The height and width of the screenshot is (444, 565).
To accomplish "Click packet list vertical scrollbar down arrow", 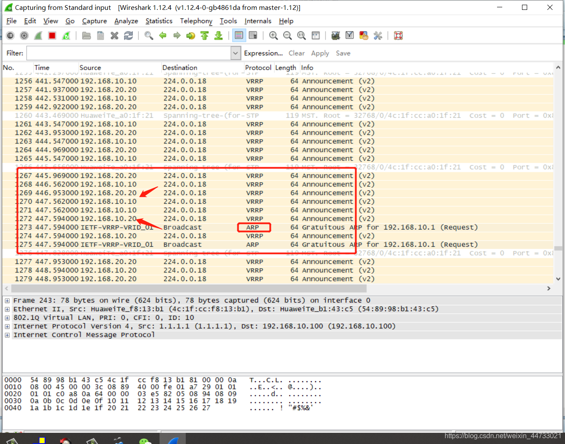I will pyautogui.click(x=558, y=279).
